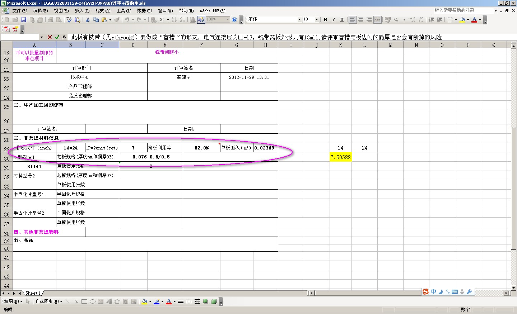The width and height of the screenshot is (517, 314).
Task: Select the Arrow drawing tool
Action: [x=76, y=301]
